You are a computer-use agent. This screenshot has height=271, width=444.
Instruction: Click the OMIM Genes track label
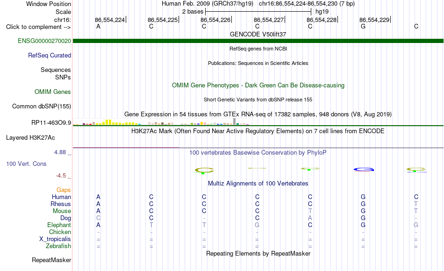53,92
